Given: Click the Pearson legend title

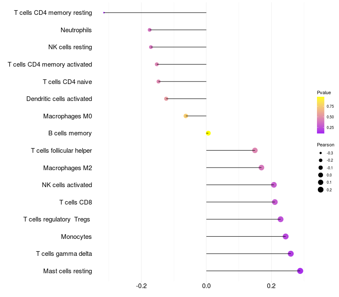Looking at the screenshot, I should click(x=325, y=145).
